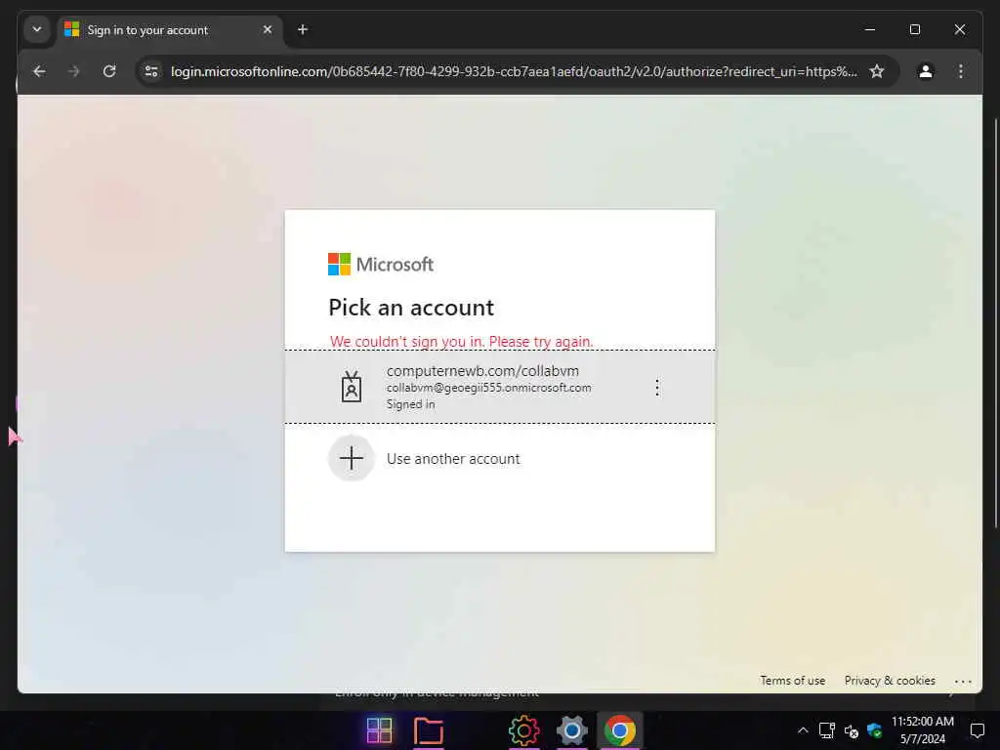Click the page vertical scrollbar
The width and height of the screenshot is (1000, 750).
(995, 322)
